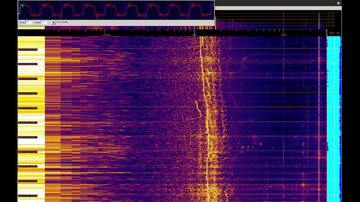This screenshot has height=202, width=360.
Task: Click the Hmag magnification input field
Action: click(x=44, y=22)
